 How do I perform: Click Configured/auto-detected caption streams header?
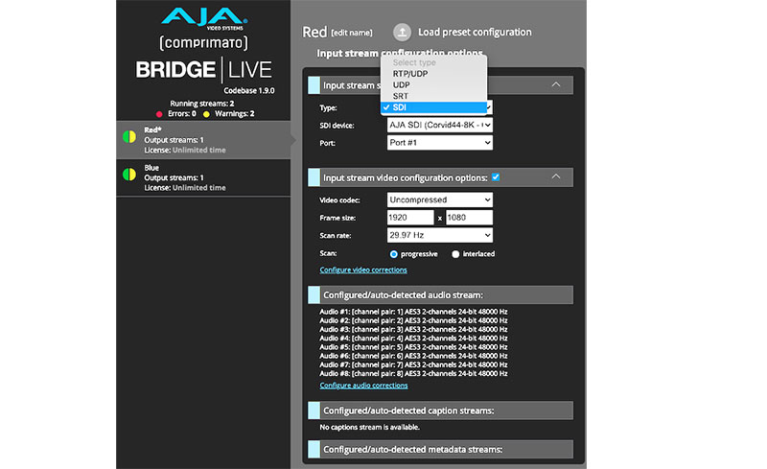click(440, 410)
